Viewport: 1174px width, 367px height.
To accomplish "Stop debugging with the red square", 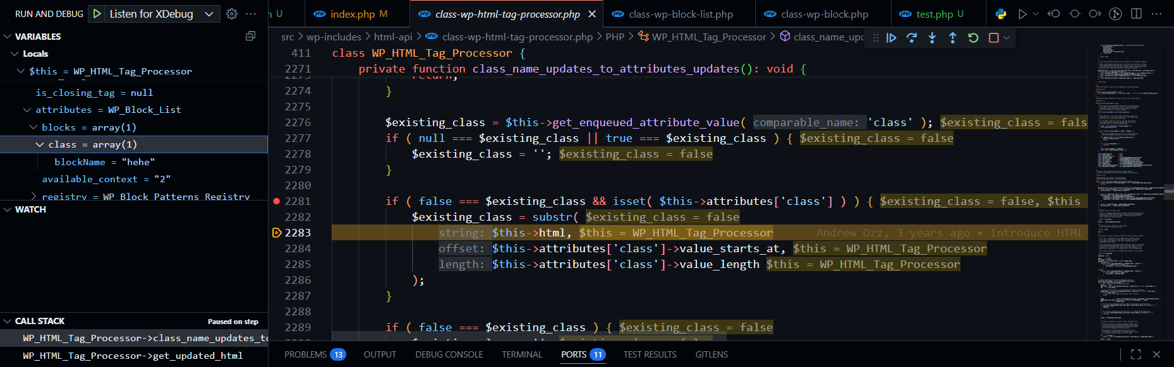I will 993,38.
